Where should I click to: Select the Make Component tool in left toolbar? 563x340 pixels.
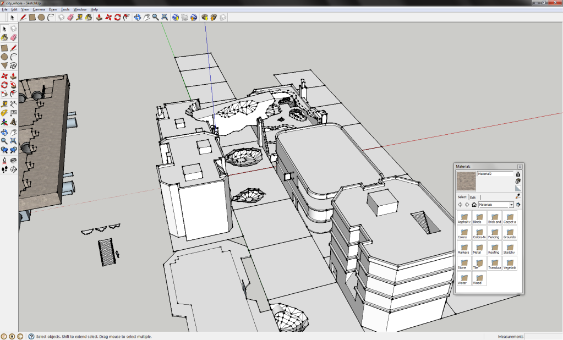pyautogui.click(x=13, y=29)
